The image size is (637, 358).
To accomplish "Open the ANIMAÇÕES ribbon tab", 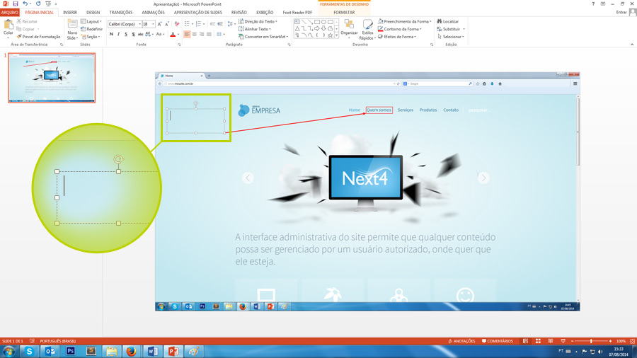I will click(x=153, y=12).
